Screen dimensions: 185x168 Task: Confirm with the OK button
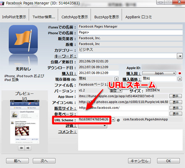point(169,161)
